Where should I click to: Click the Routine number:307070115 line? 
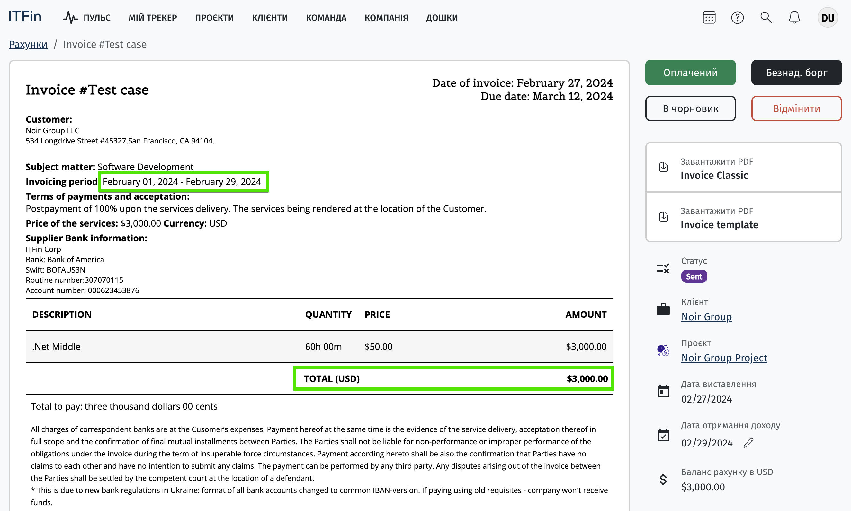[x=75, y=280]
